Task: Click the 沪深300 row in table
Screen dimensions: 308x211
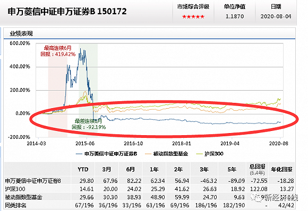Action: (x=149, y=189)
